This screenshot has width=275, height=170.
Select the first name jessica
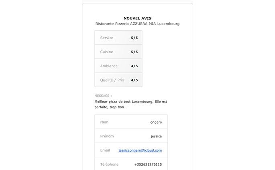pos(156,136)
